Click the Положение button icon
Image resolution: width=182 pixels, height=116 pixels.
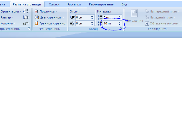[x=134, y=14]
